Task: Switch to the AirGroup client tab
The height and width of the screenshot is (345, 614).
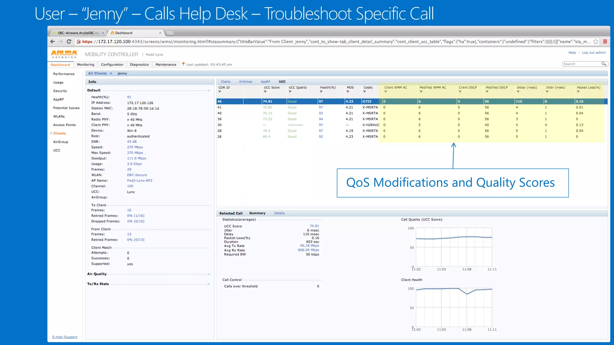Action: (x=246, y=81)
